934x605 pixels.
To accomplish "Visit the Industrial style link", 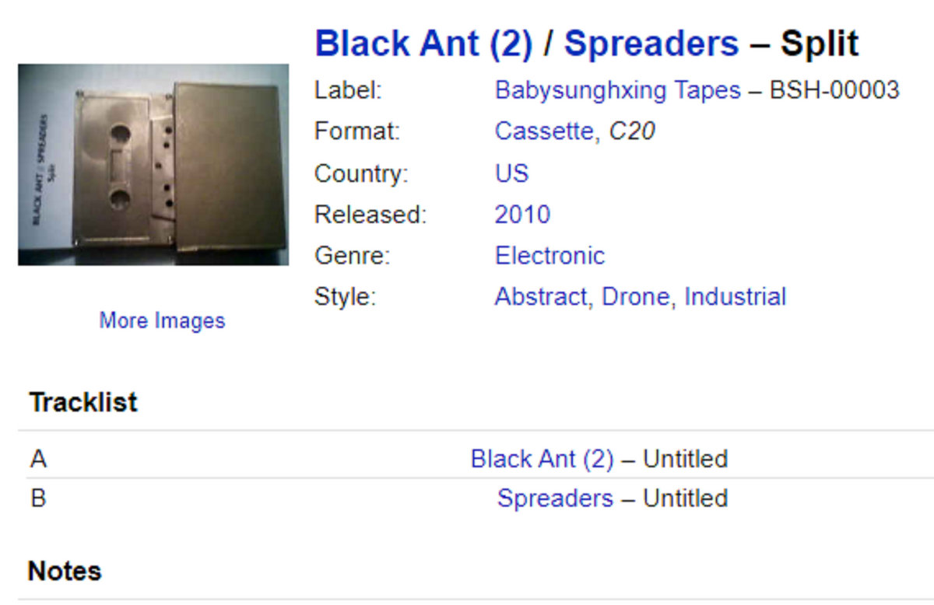I will [735, 296].
